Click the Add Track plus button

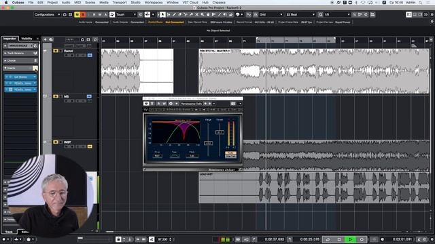tap(46, 39)
